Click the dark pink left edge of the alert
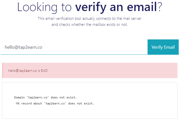The width and height of the screenshot is (180, 121). point(3,71)
